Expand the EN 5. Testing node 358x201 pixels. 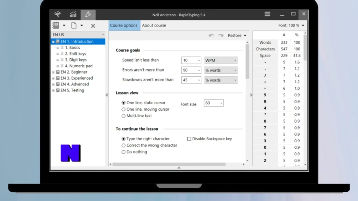click(x=53, y=91)
